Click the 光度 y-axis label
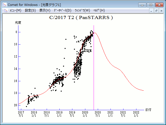Image resolution: width=166 pixels, height=125 pixels. point(18,23)
